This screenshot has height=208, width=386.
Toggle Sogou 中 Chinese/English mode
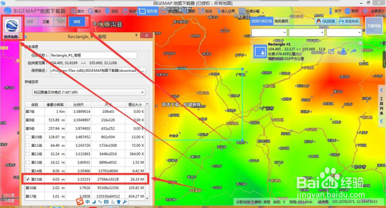coord(88,202)
